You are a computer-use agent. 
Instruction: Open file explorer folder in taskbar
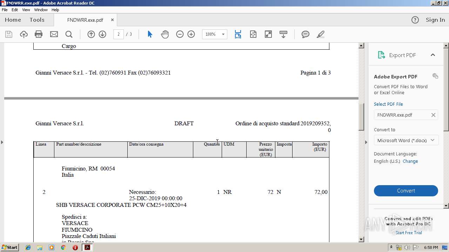click(x=40, y=247)
